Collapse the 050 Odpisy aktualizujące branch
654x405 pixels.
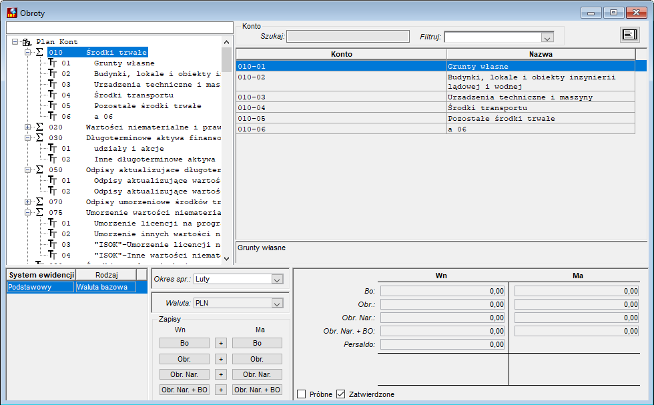click(27, 169)
